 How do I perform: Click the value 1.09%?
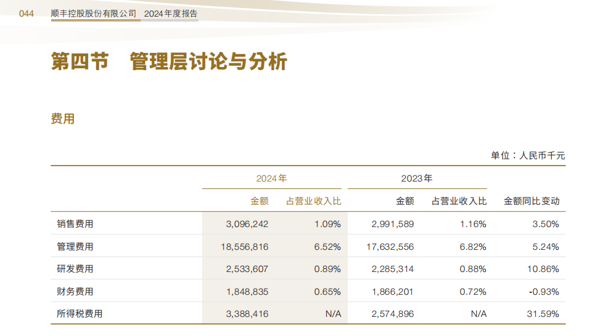[x=328, y=224]
